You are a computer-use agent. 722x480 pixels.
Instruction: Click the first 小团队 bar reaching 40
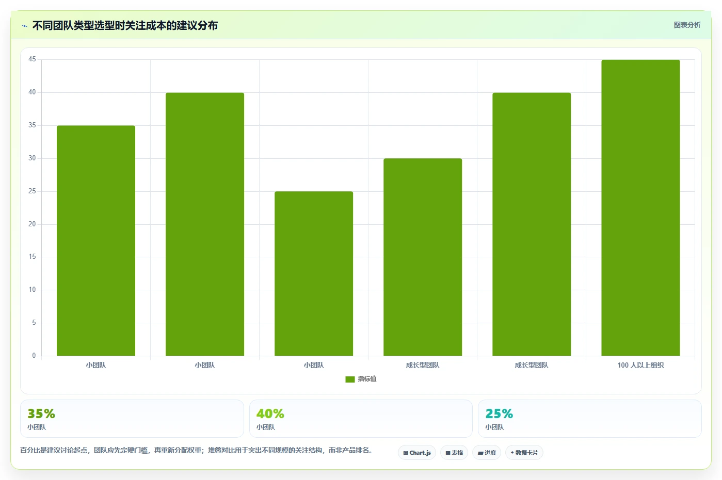pos(205,224)
